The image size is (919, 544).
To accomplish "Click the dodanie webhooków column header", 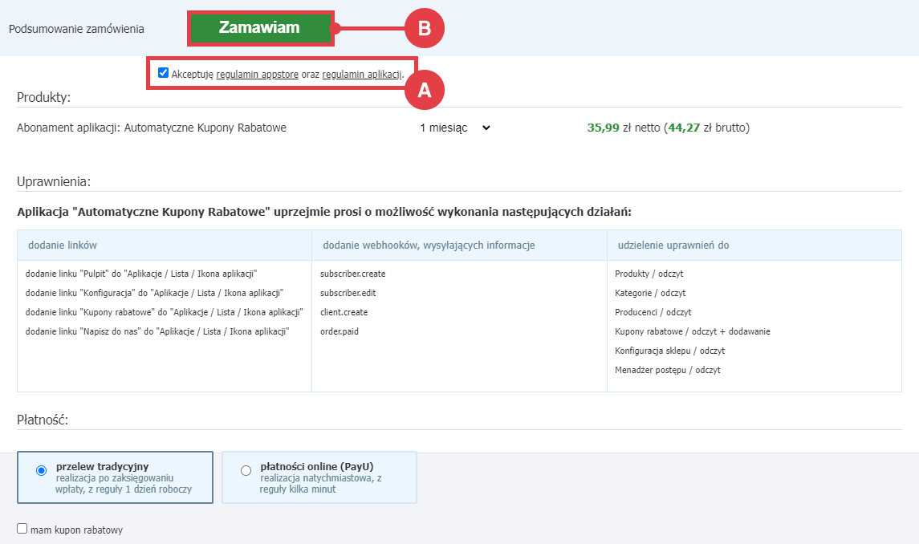I will (x=429, y=245).
